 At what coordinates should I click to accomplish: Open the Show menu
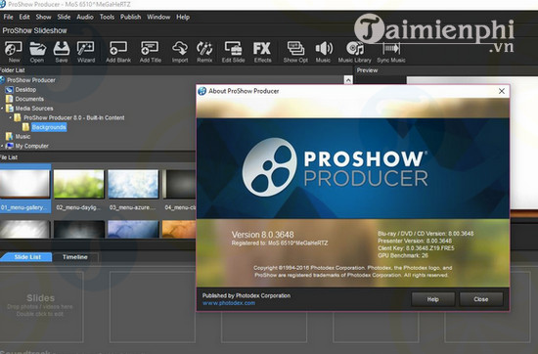[43, 17]
